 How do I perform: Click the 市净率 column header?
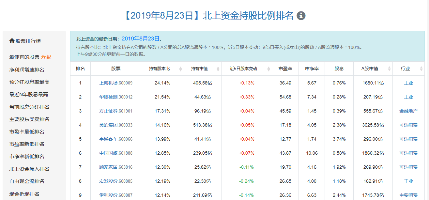coord(312,69)
